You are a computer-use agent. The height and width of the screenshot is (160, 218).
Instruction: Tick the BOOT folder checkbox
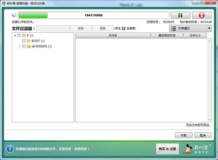(24, 41)
